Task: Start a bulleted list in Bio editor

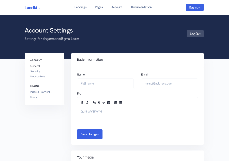Action: click(x=121, y=102)
